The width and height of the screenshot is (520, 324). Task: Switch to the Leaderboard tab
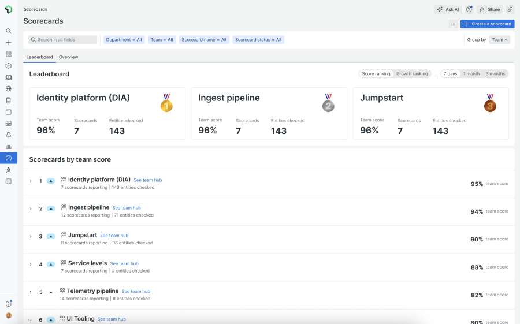coord(39,57)
